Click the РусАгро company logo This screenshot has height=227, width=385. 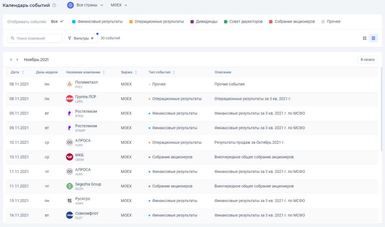69,201
